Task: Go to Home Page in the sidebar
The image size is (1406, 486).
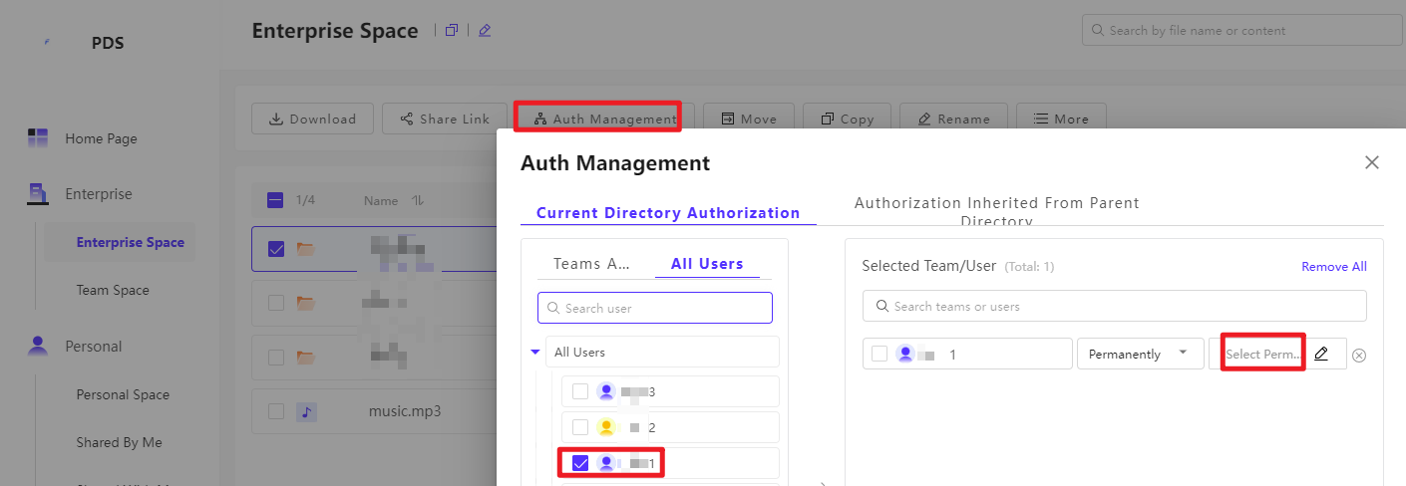Action: pyautogui.click(x=101, y=138)
